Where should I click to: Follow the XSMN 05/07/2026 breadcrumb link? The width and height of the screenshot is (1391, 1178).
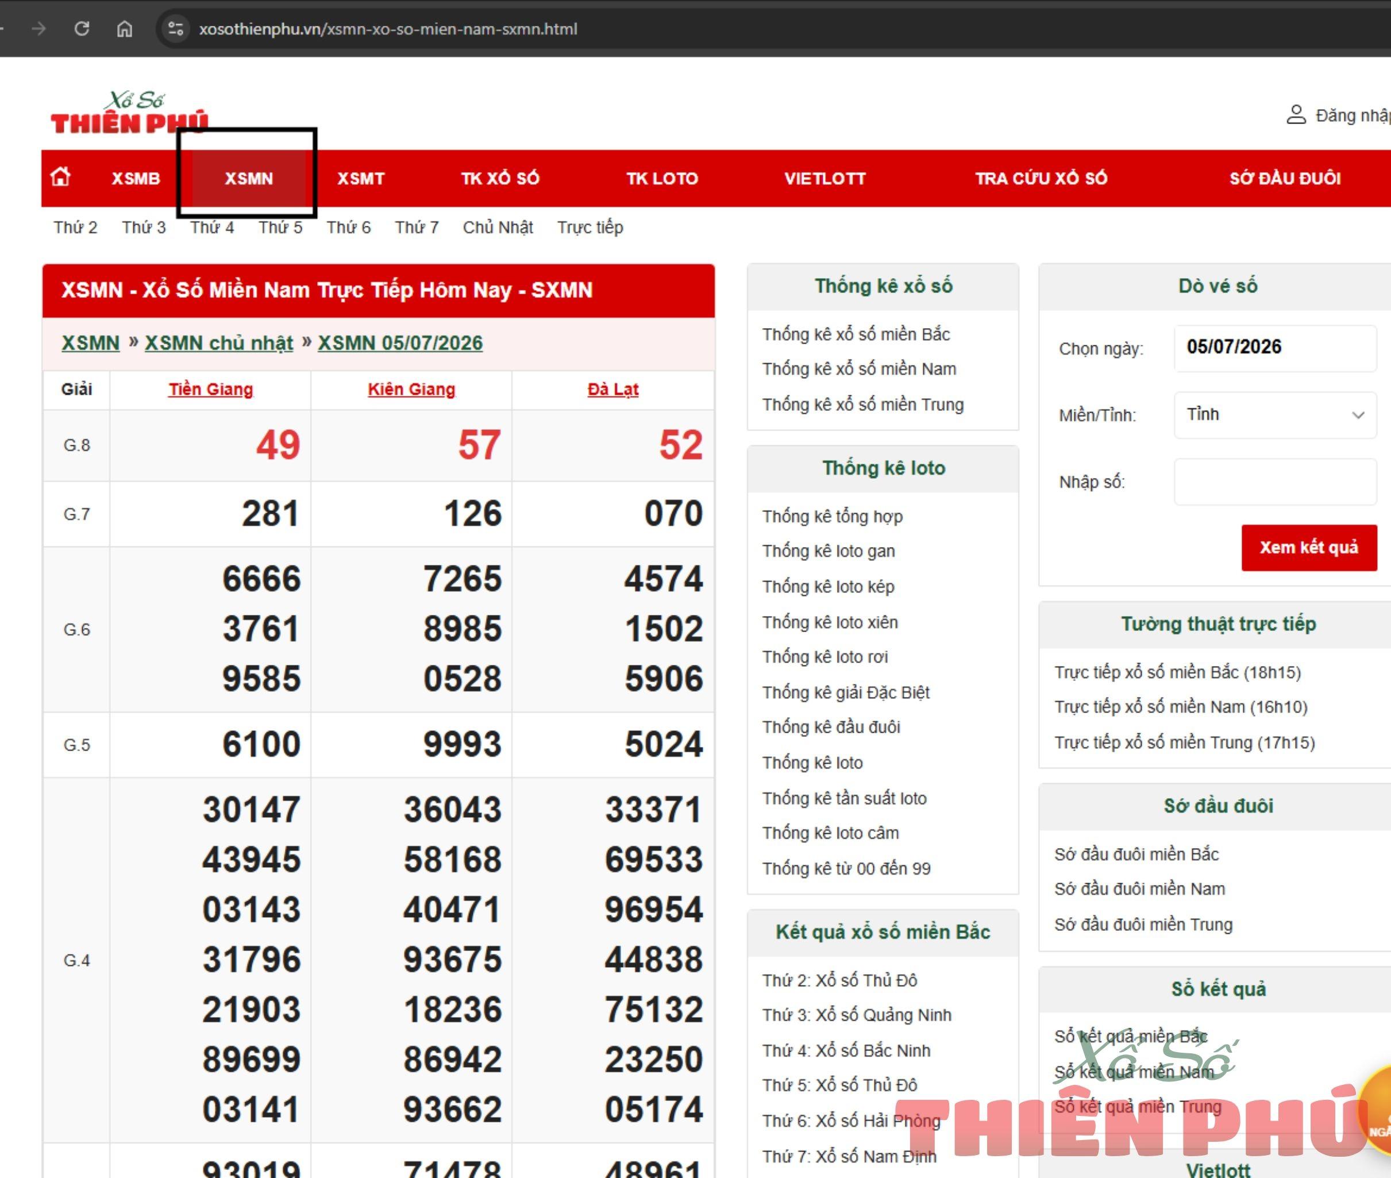coord(400,342)
